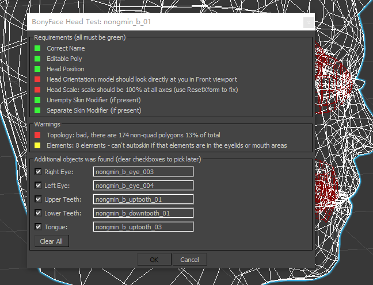Screen dimensions: 373x285
Task: Confirm the head test with OK
Action: (x=154, y=260)
